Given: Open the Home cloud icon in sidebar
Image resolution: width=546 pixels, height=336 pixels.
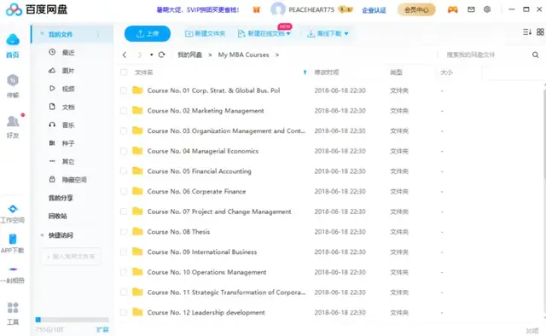Looking at the screenshot, I should point(13,40).
